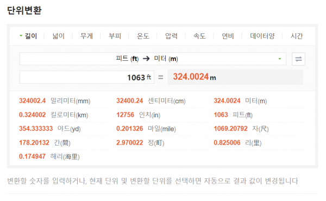Click the 1069.20792 자(尺) value

pos(241,129)
